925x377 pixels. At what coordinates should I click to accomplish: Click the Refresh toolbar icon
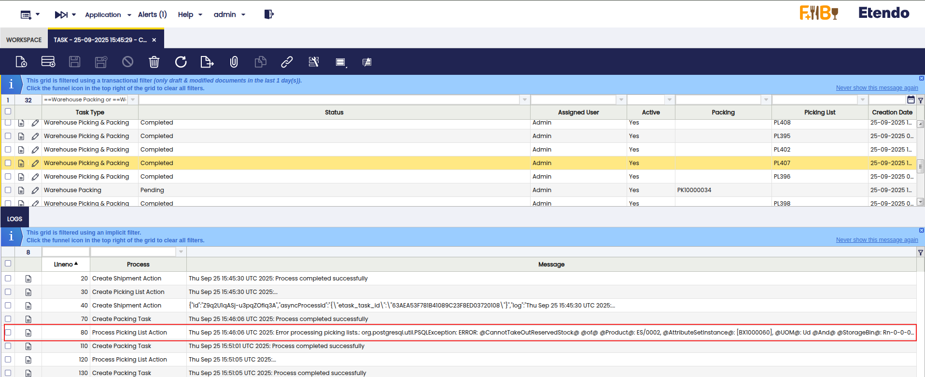[x=181, y=62]
